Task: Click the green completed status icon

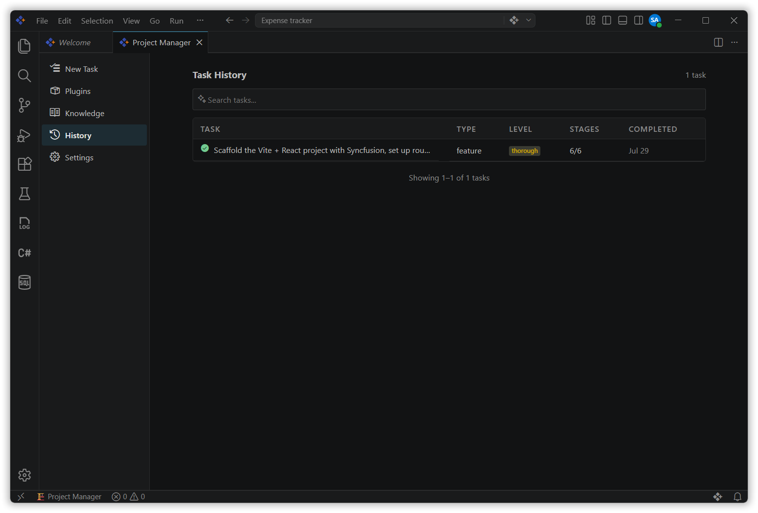Action: click(205, 148)
